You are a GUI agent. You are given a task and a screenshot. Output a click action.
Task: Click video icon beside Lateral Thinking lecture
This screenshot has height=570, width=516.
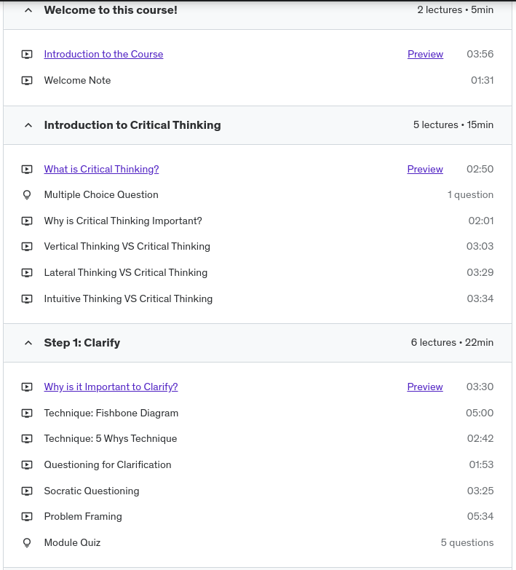coord(27,273)
